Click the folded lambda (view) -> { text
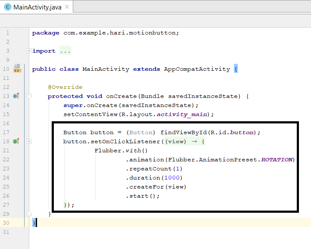 coord(184,142)
